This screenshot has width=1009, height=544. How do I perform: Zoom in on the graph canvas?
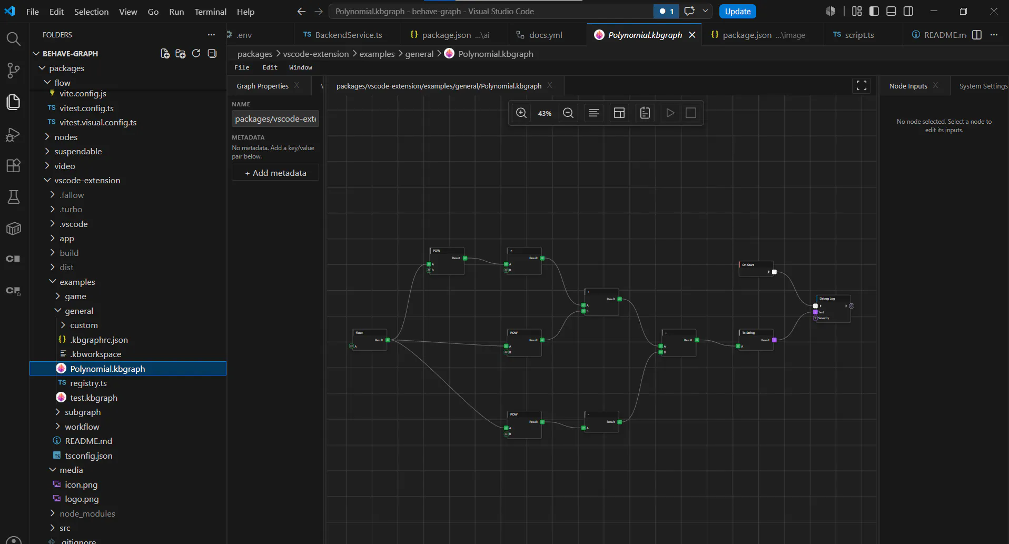521,113
